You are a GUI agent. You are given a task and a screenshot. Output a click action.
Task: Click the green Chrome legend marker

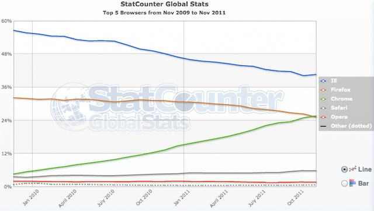coord(323,99)
